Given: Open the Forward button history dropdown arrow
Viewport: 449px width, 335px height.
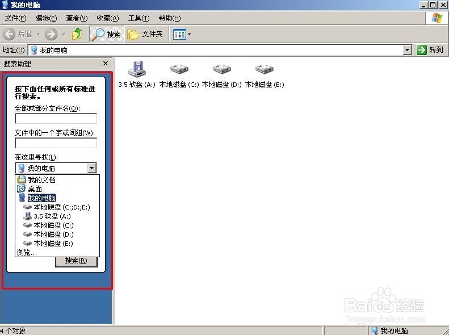Looking at the screenshot, I should point(64,35).
